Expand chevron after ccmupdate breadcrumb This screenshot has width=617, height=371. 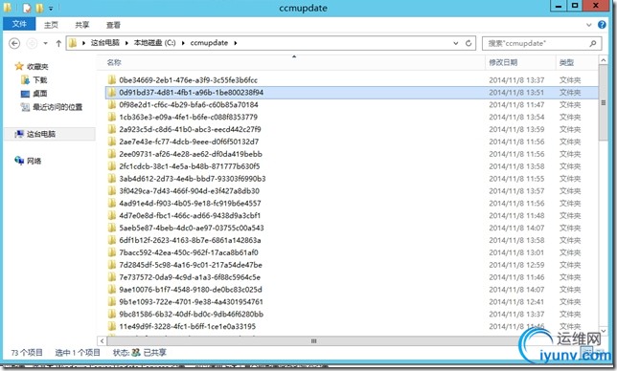click(x=236, y=43)
